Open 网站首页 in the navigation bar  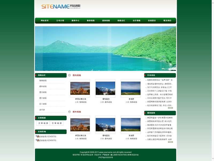(45, 21)
